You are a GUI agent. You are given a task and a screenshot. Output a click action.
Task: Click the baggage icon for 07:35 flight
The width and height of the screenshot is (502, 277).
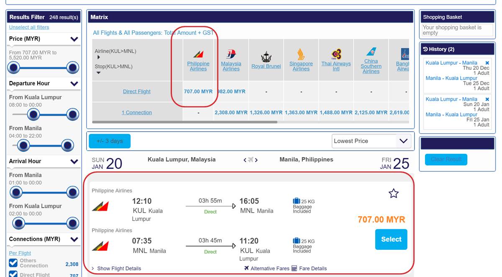(x=297, y=241)
